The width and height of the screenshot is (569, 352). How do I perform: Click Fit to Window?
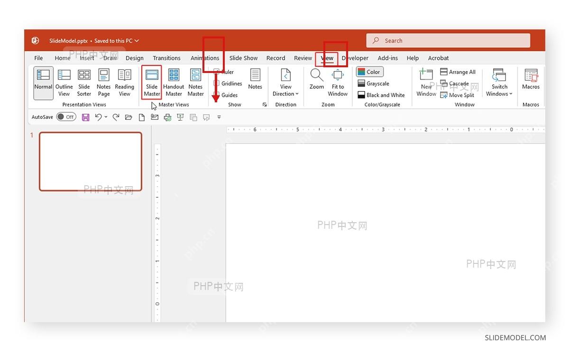point(338,82)
